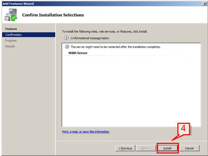208x156 pixels.
Task: Select the highlighted Confirmation step
Action: point(29,35)
